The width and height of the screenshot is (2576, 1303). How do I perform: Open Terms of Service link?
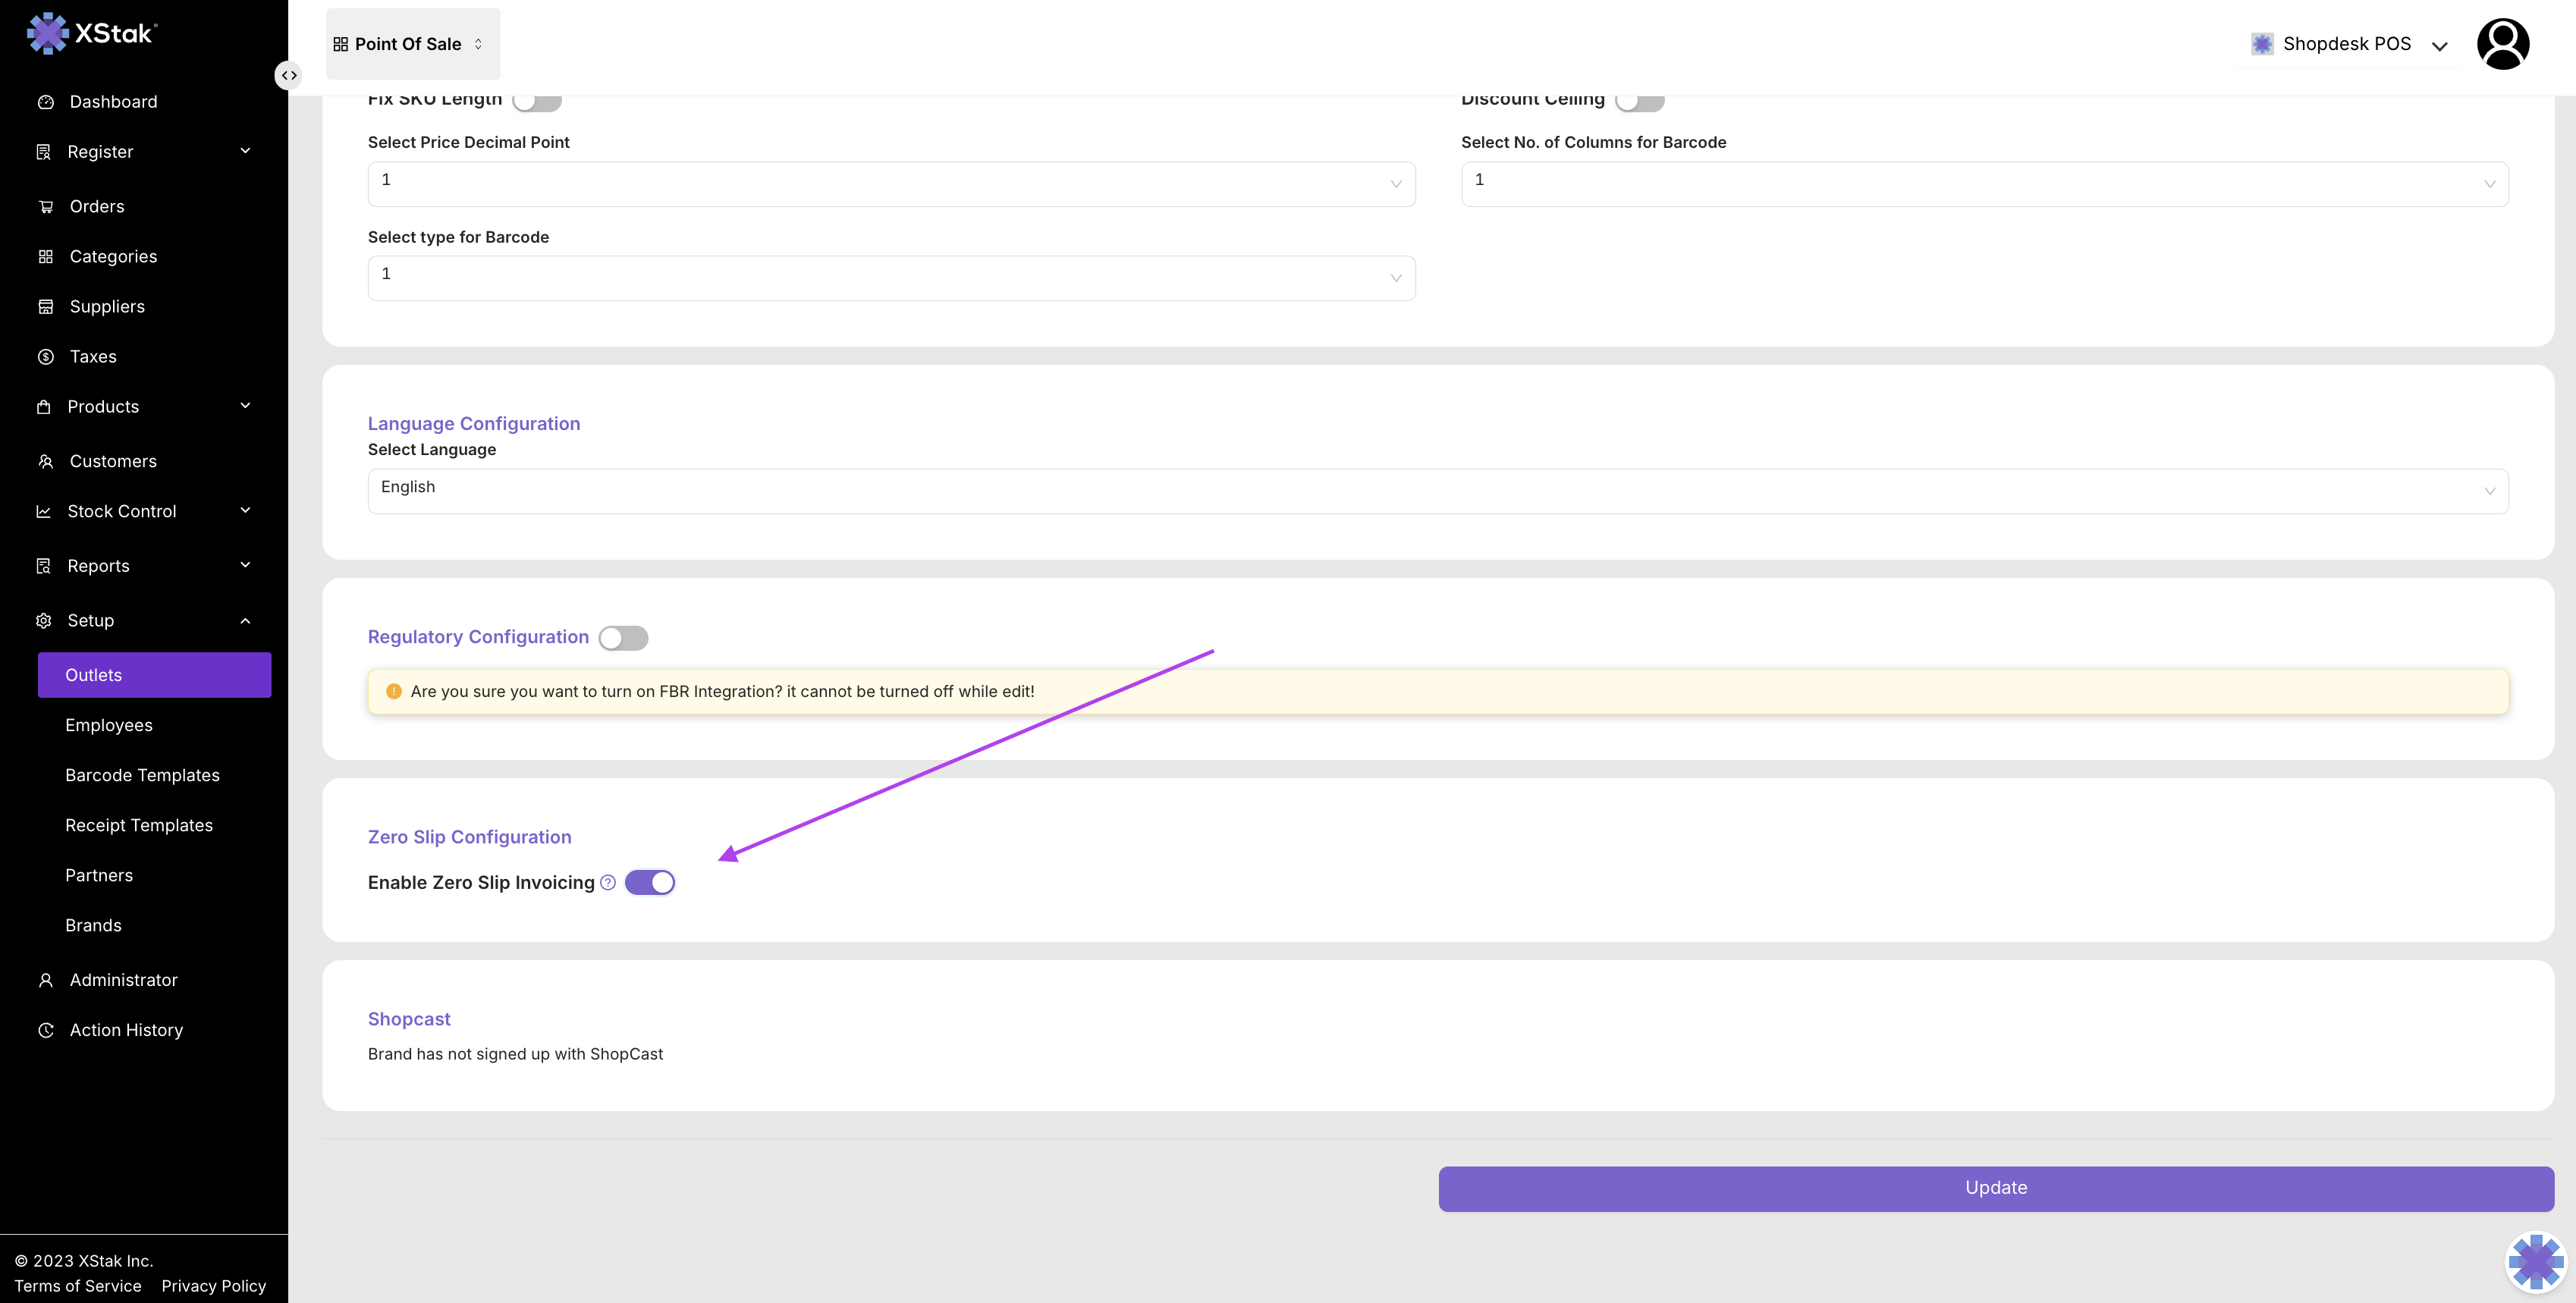coord(78,1286)
